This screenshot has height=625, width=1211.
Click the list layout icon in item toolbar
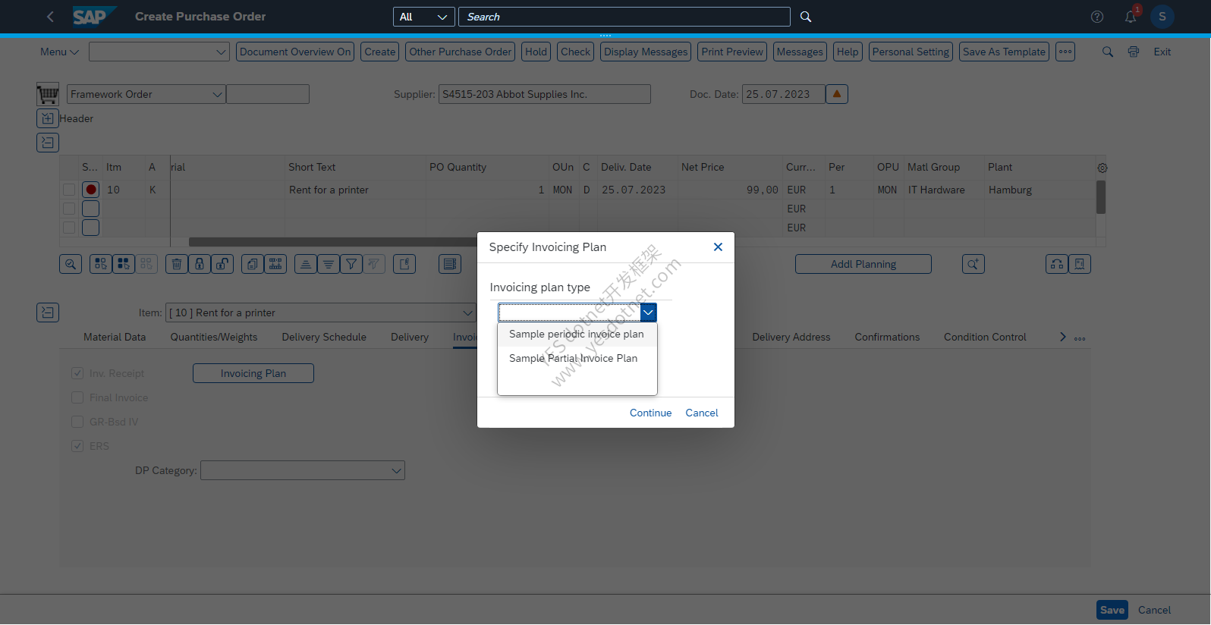click(450, 264)
